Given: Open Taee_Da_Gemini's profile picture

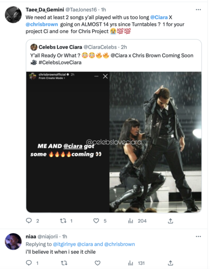Looking at the screenshot, I should pos(13,15).
